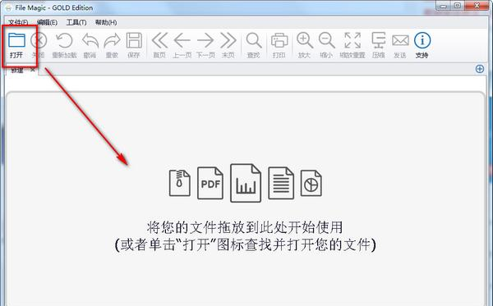
Task: Click the Zoom reset (缩放重置) icon
Action: tap(352, 40)
